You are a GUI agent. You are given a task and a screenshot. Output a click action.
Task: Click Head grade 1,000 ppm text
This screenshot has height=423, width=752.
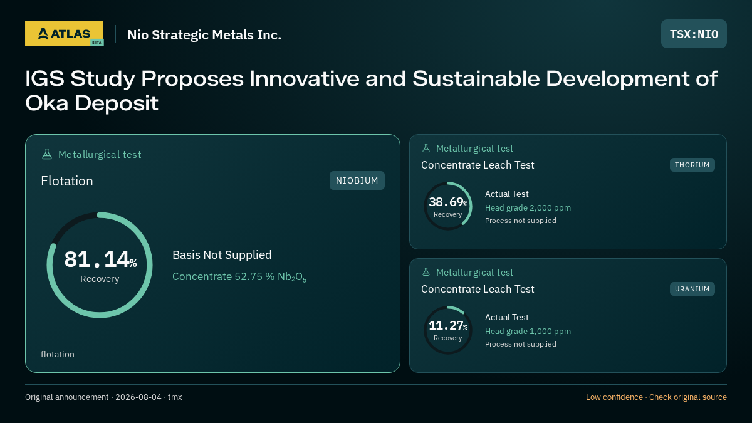coord(528,331)
